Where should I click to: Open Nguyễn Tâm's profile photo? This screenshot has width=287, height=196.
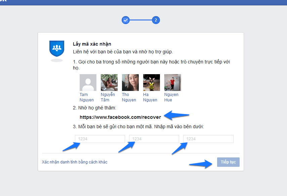109,83
